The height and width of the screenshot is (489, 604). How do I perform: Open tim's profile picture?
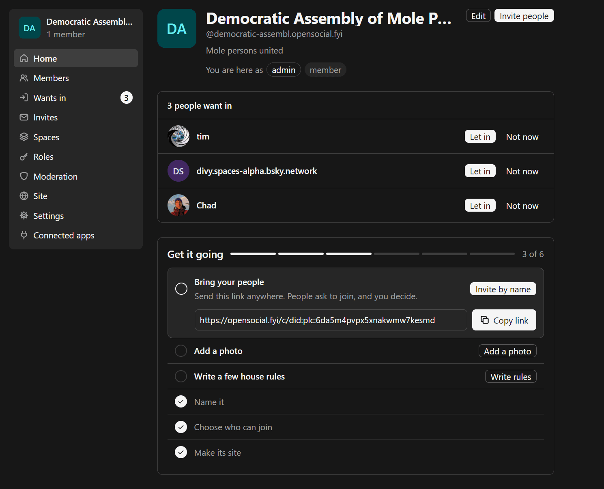[178, 136]
